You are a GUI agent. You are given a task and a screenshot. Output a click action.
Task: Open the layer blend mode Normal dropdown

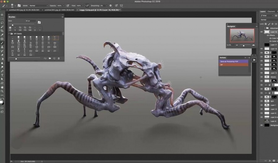pos(269,20)
